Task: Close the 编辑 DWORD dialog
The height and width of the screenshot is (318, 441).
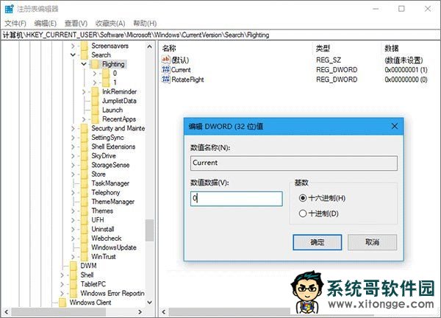Action: pos(395,126)
